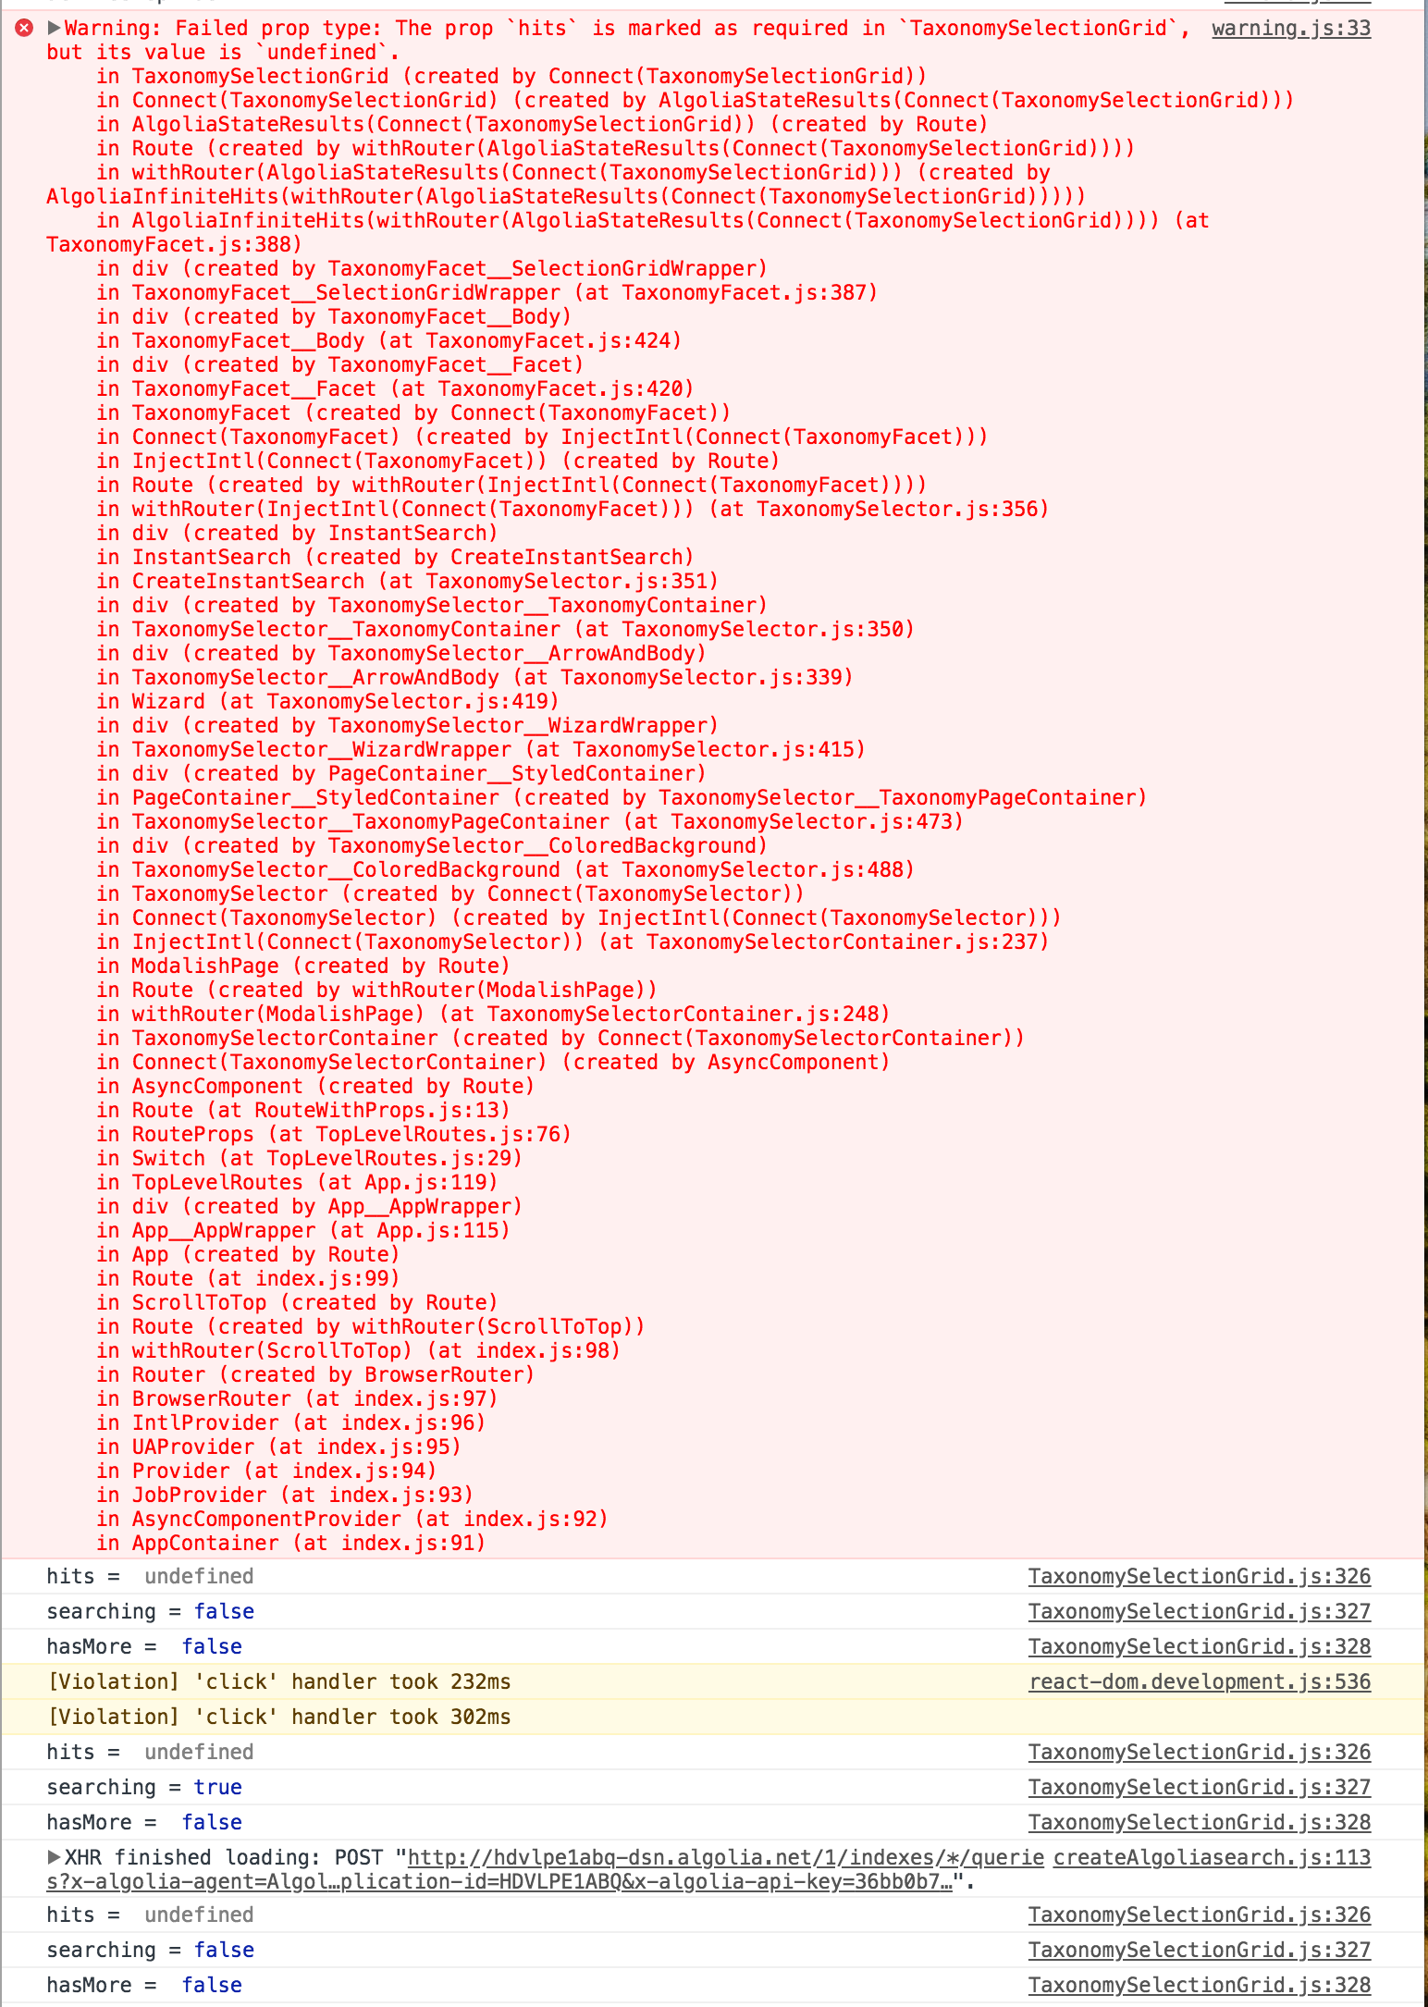Click 'in TaxonomyFacet__Body (at TaxonomyFacet.js:424)' line
Image resolution: width=1428 pixels, height=2007 pixels.
(388, 340)
